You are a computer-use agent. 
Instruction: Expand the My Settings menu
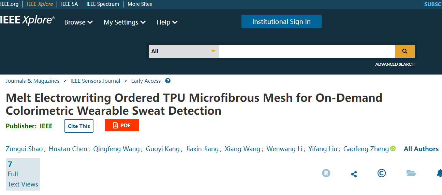pyautogui.click(x=124, y=22)
